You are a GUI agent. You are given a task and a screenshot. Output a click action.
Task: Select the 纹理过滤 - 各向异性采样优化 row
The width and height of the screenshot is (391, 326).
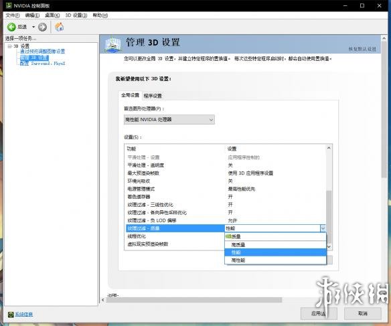coord(226,213)
